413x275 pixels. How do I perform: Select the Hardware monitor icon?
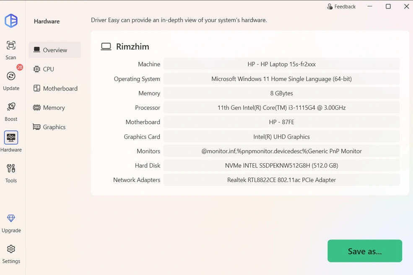pos(11,137)
